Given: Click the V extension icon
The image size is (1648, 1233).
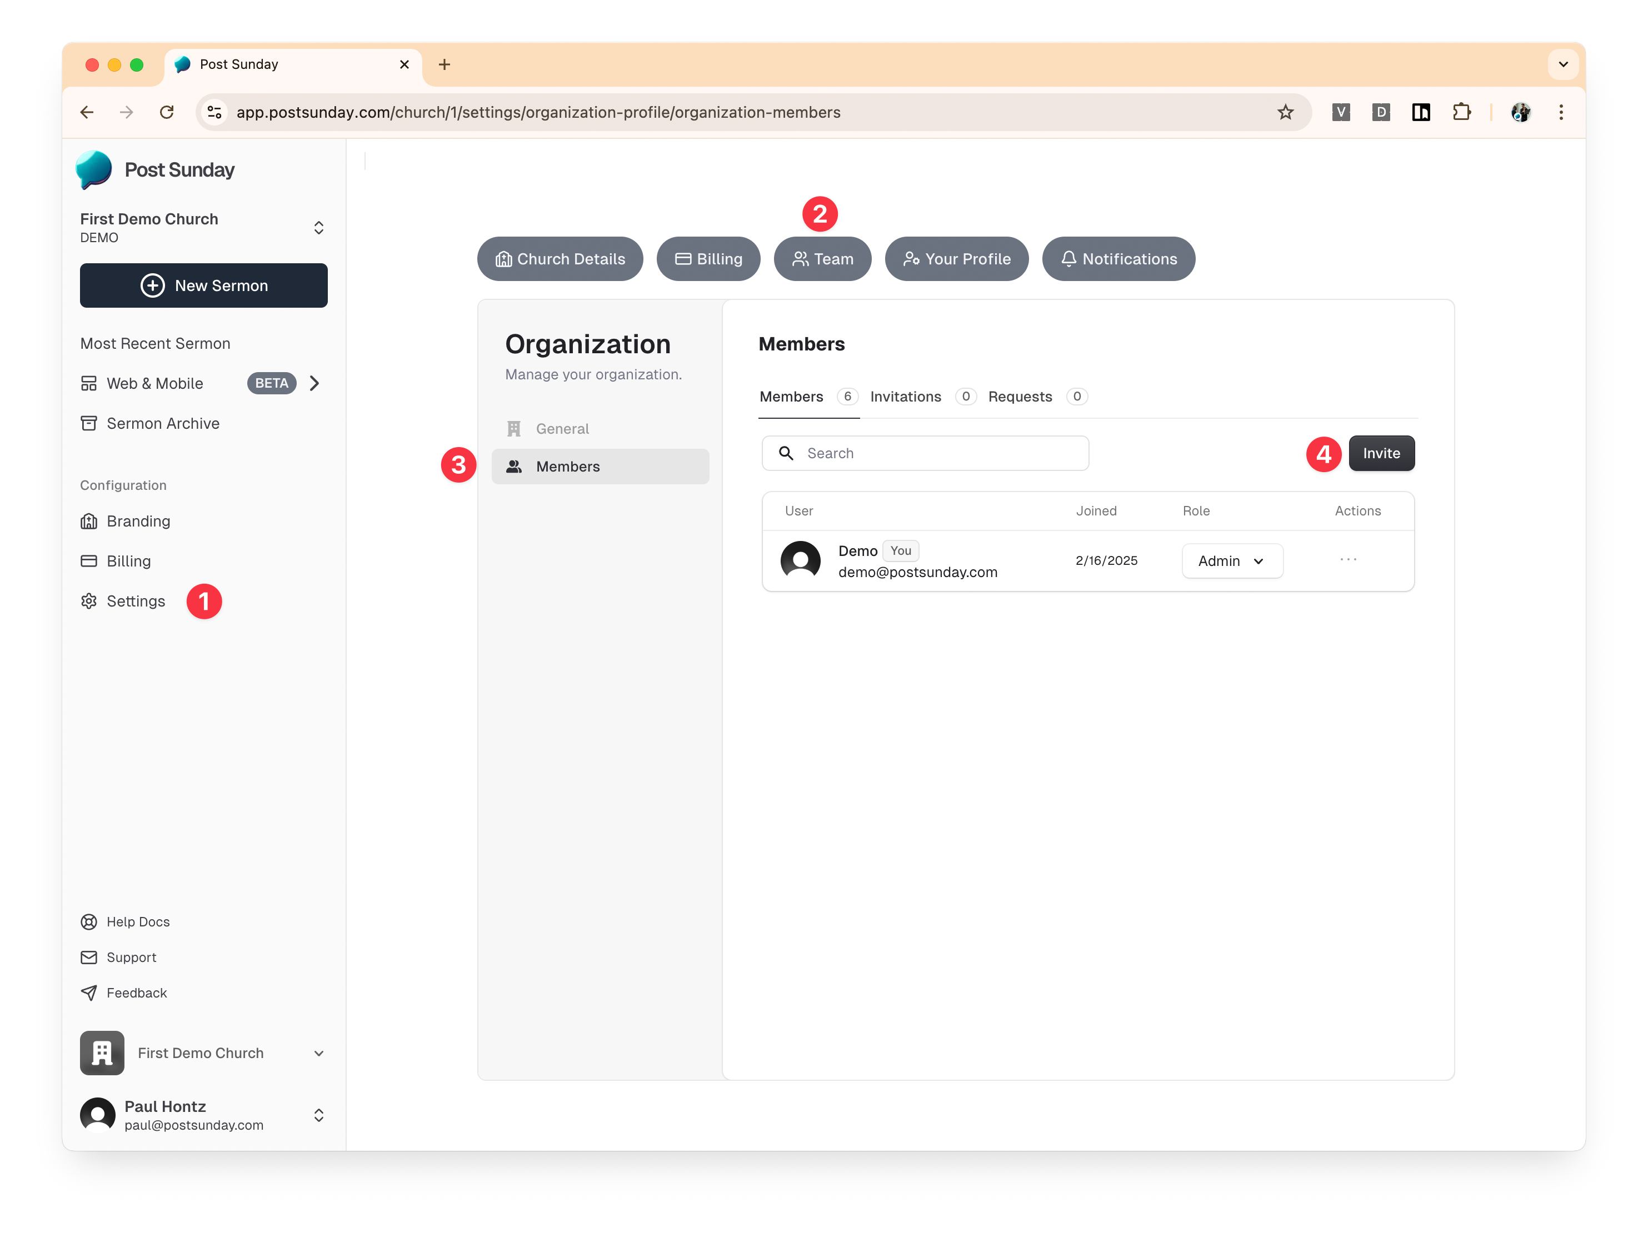Looking at the screenshot, I should click(x=1340, y=112).
